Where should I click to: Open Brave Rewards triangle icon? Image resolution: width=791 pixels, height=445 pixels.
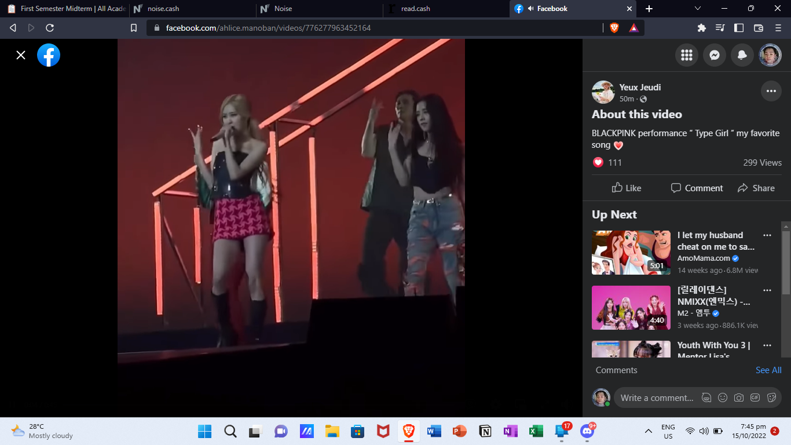[x=634, y=28]
